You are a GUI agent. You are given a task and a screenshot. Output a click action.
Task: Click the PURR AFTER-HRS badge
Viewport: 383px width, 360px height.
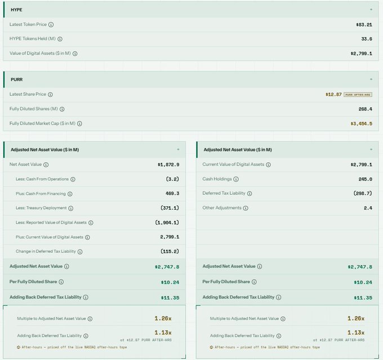click(358, 95)
